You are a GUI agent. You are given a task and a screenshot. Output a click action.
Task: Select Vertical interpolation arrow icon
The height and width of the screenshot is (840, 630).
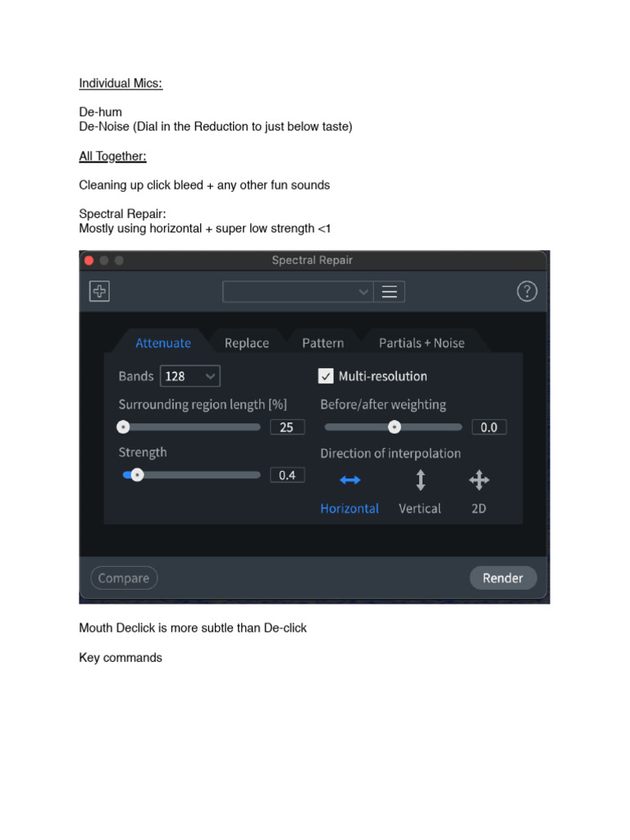[421, 480]
